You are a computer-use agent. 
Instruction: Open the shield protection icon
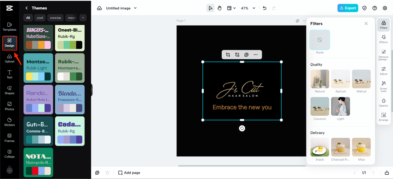(x=364, y=8)
